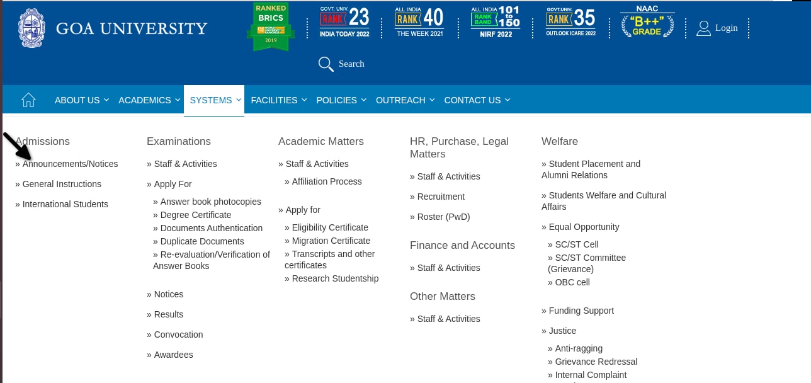811x383 pixels.
Task: Click the NIRF 2022 rank band badge
Action: click(496, 22)
